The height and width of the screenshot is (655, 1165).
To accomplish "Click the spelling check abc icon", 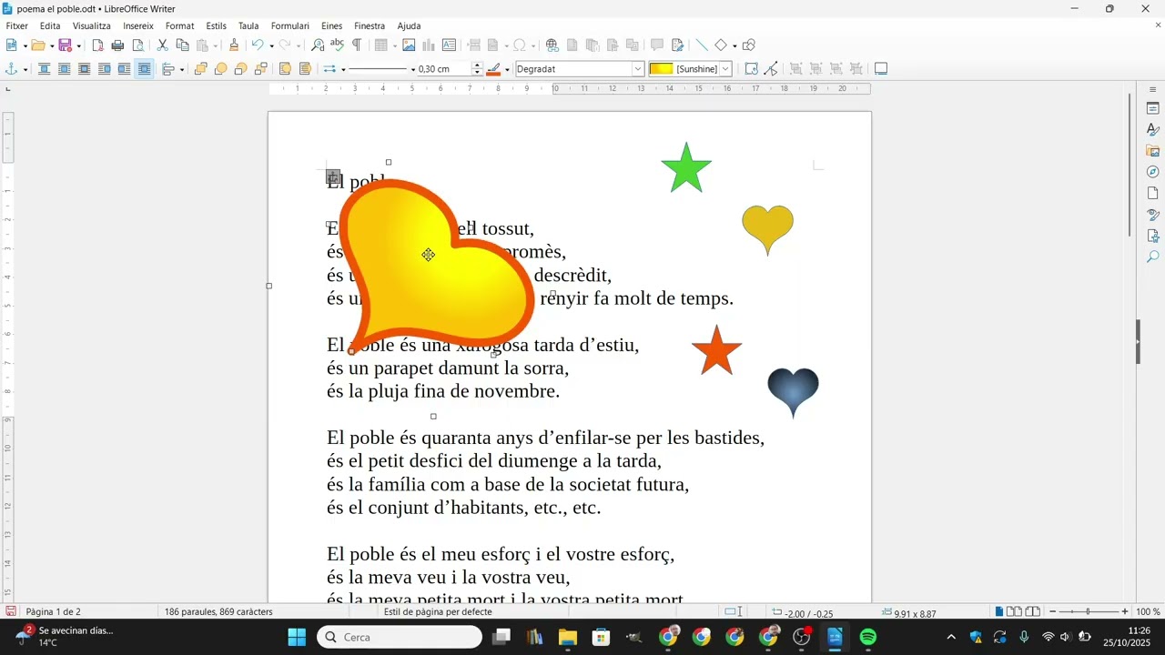I will (337, 45).
